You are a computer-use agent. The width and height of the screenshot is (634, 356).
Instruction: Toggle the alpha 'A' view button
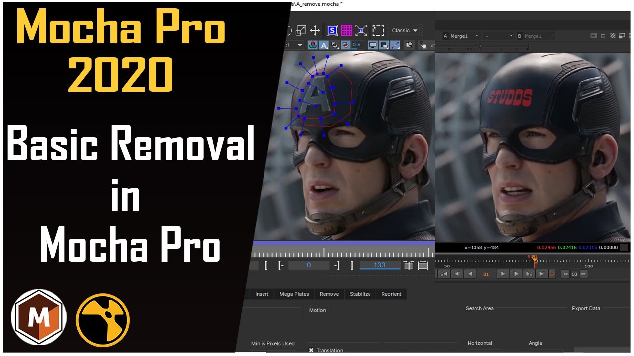[324, 44]
